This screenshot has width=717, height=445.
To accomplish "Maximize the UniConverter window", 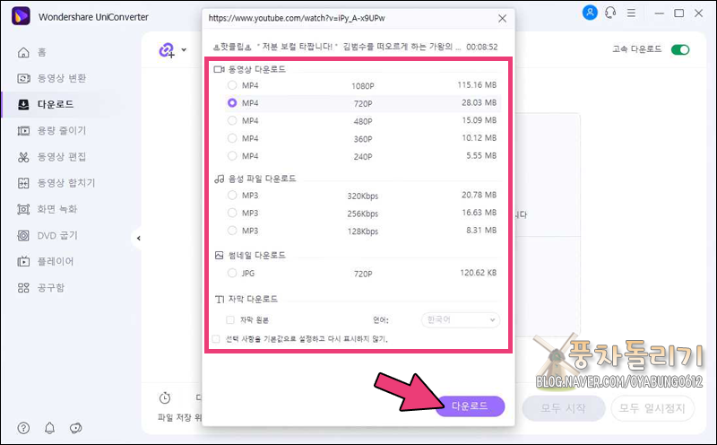I will point(679,13).
